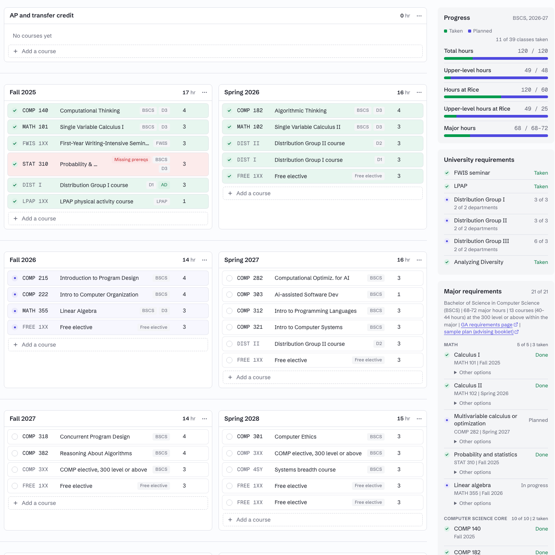
Task: Click the status dot next to Distribution Group III
Action: click(x=447, y=241)
